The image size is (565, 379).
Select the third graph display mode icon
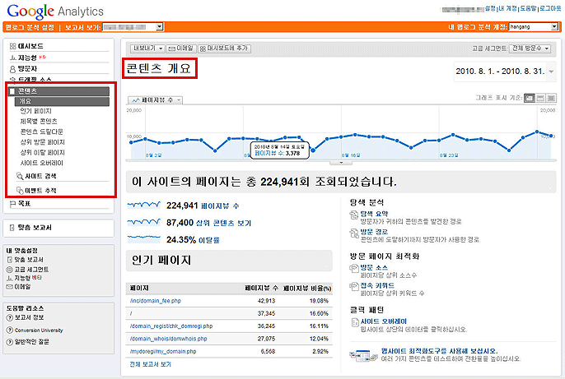[x=551, y=98]
